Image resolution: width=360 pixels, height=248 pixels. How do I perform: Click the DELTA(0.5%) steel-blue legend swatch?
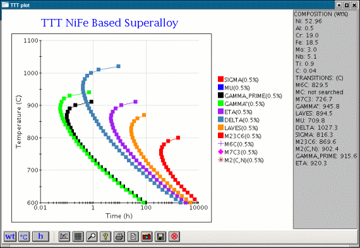220,119
